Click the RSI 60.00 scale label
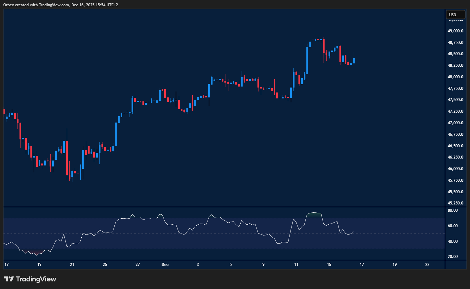This screenshot has width=470, height=289. (452, 226)
